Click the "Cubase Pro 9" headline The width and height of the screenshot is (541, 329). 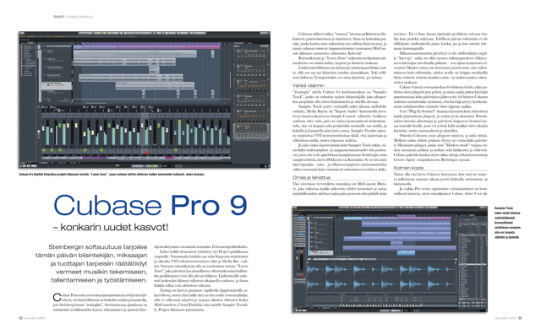pyautogui.click(x=150, y=205)
